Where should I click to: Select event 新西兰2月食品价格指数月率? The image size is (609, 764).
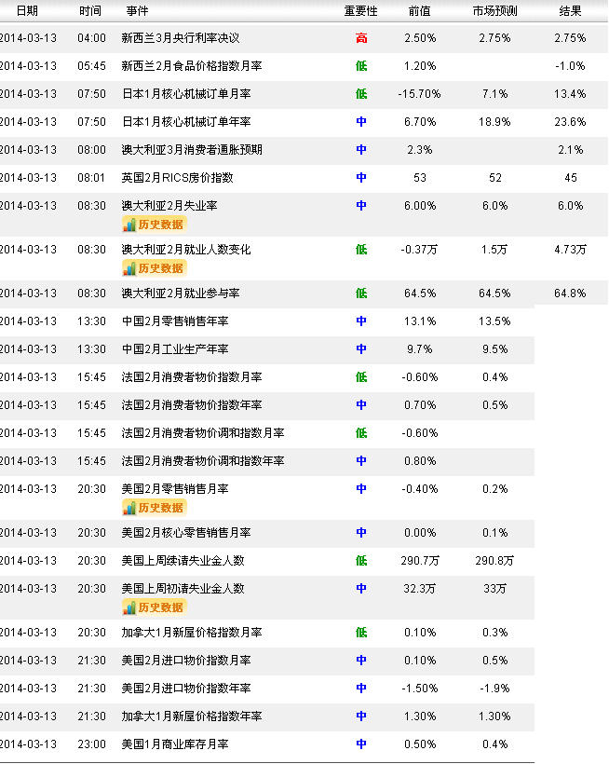point(192,66)
